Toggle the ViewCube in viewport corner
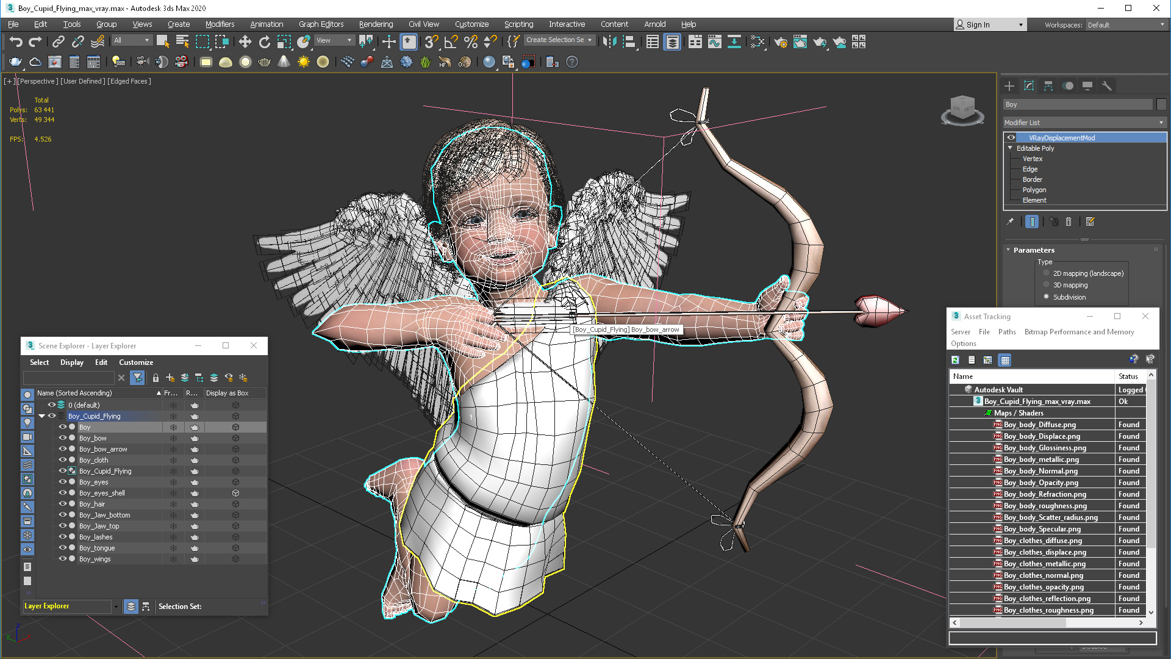 (962, 110)
